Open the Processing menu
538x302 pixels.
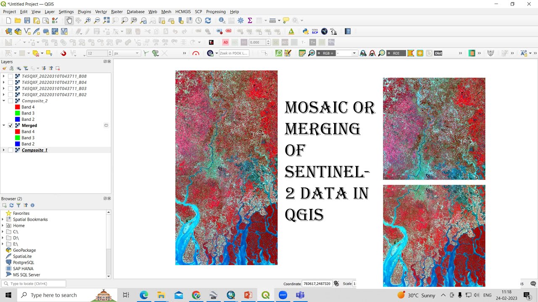pos(216,12)
